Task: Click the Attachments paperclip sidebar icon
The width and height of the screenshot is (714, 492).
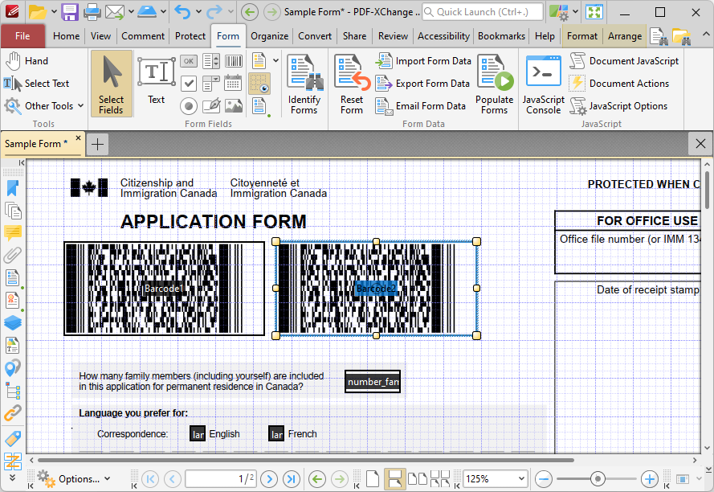Action: [x=13, y=256]
